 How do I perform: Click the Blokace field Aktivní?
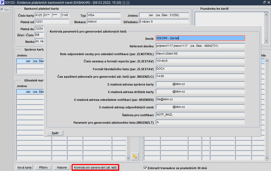104,22
